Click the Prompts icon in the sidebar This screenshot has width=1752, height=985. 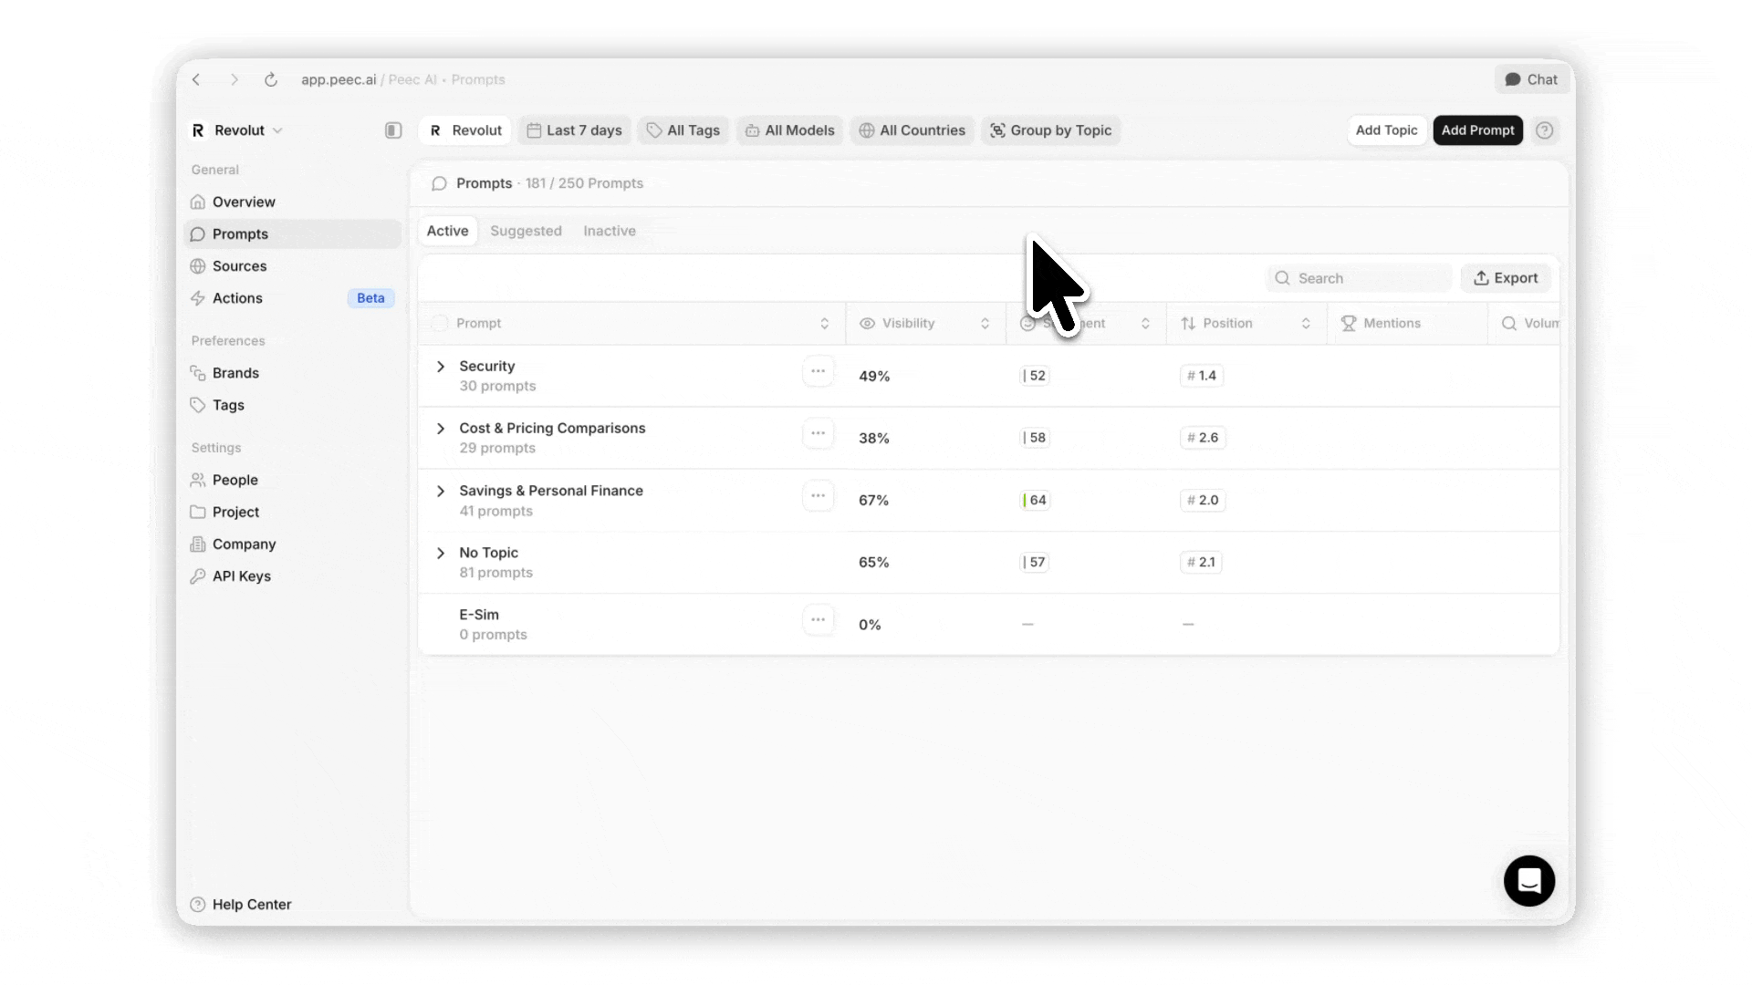[198, 234]
